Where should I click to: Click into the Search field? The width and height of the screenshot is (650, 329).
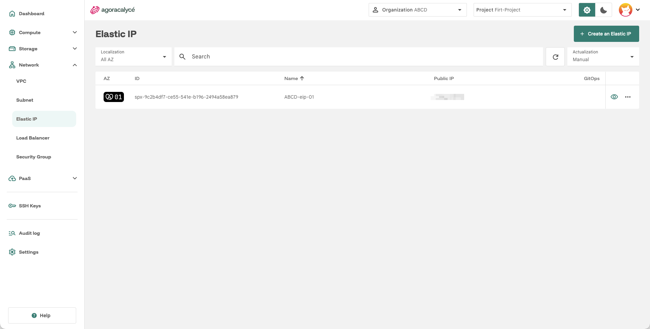pyautogui.click(x=359, y=57)
